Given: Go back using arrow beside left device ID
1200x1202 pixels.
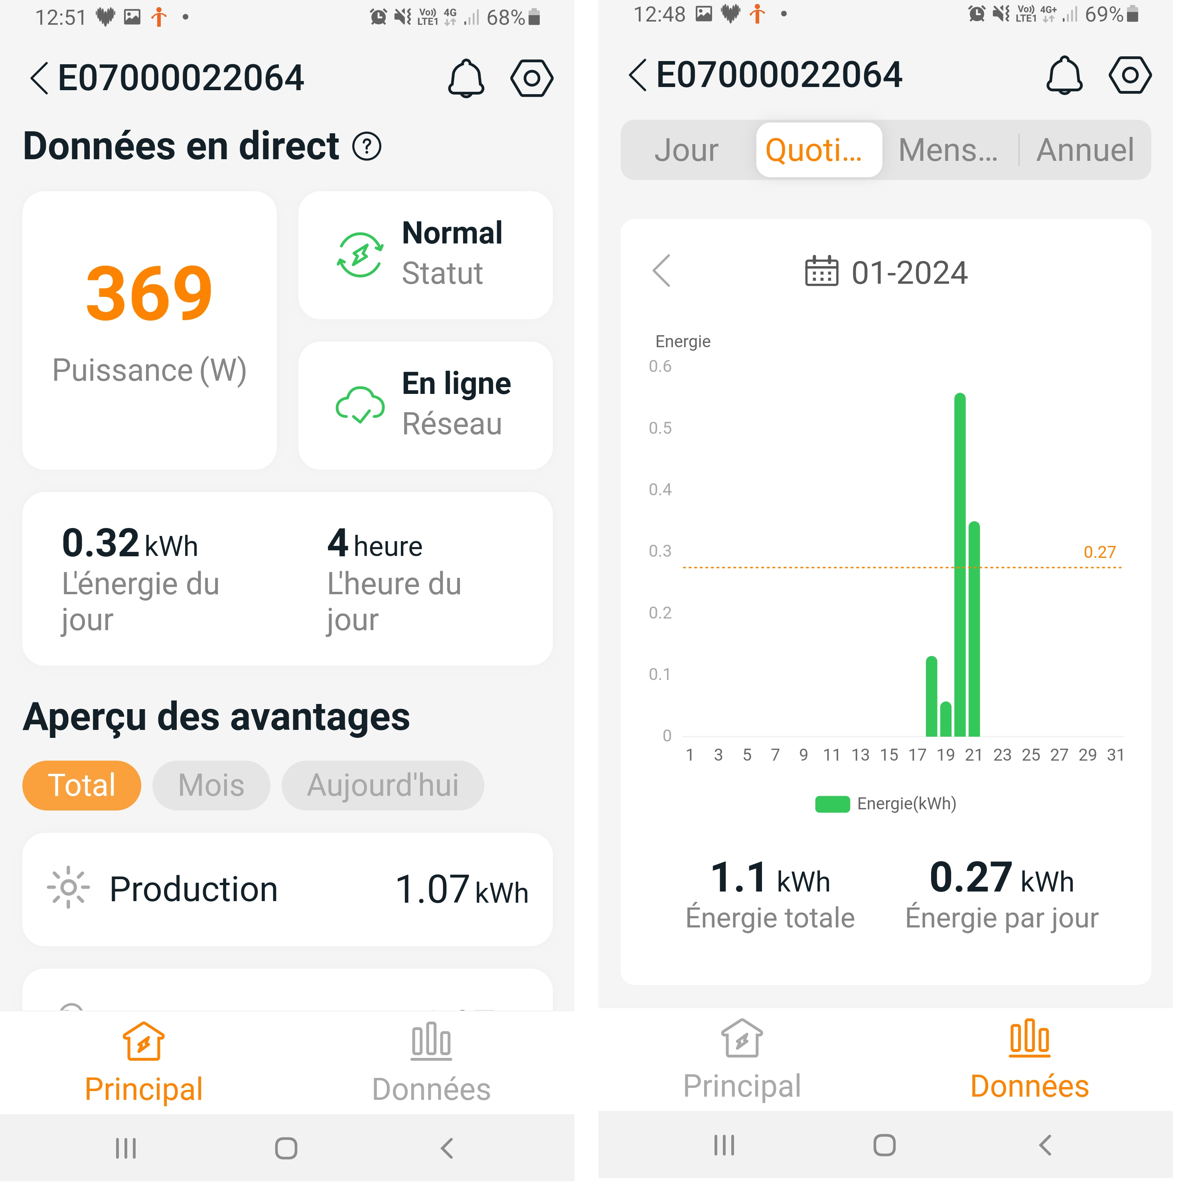Looking at the screenshot, I should (x=39, y=78).
